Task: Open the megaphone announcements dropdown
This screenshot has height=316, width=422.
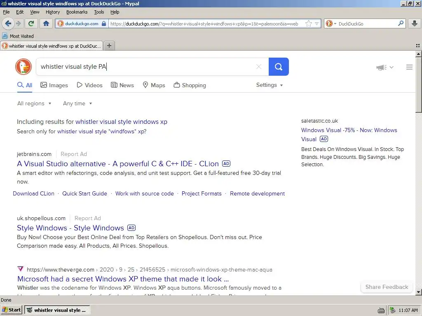Action: 385,67
